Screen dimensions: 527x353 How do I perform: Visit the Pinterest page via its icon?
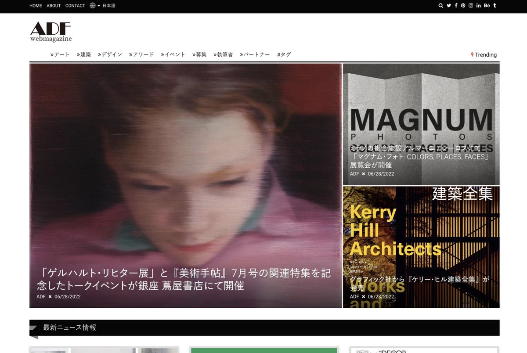click(463, 5)
